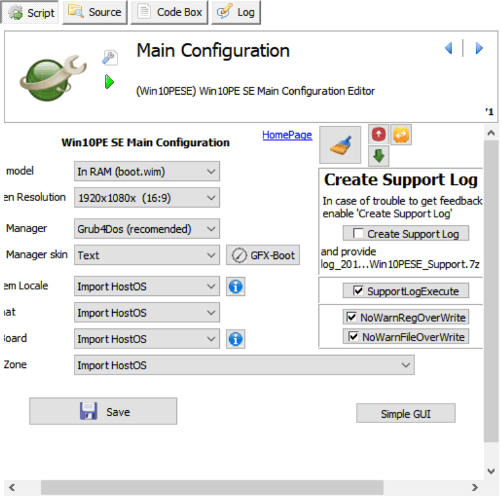This screenshot has width=502, height=499.
Task: Go to previous script with left arrow
Action: pyautogui.click(x=448, y=48)
